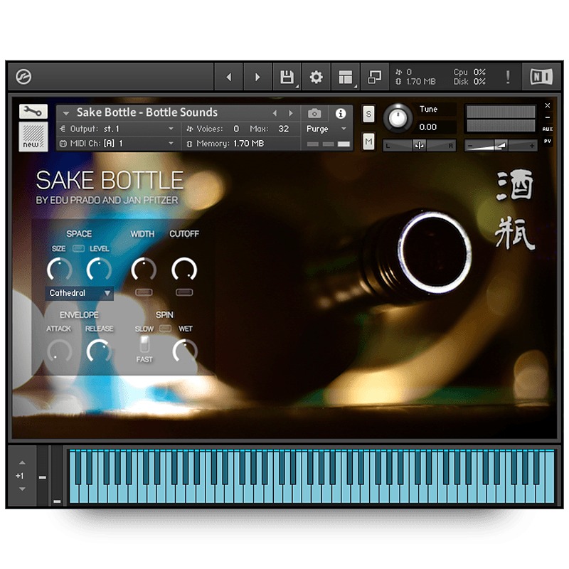Toggle the switch below Cutoff knob
This screenshot has width=569, height=569.
coord(184,292)
